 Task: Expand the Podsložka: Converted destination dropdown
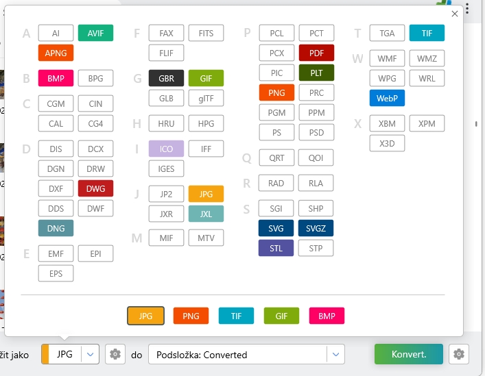(335, 354)
